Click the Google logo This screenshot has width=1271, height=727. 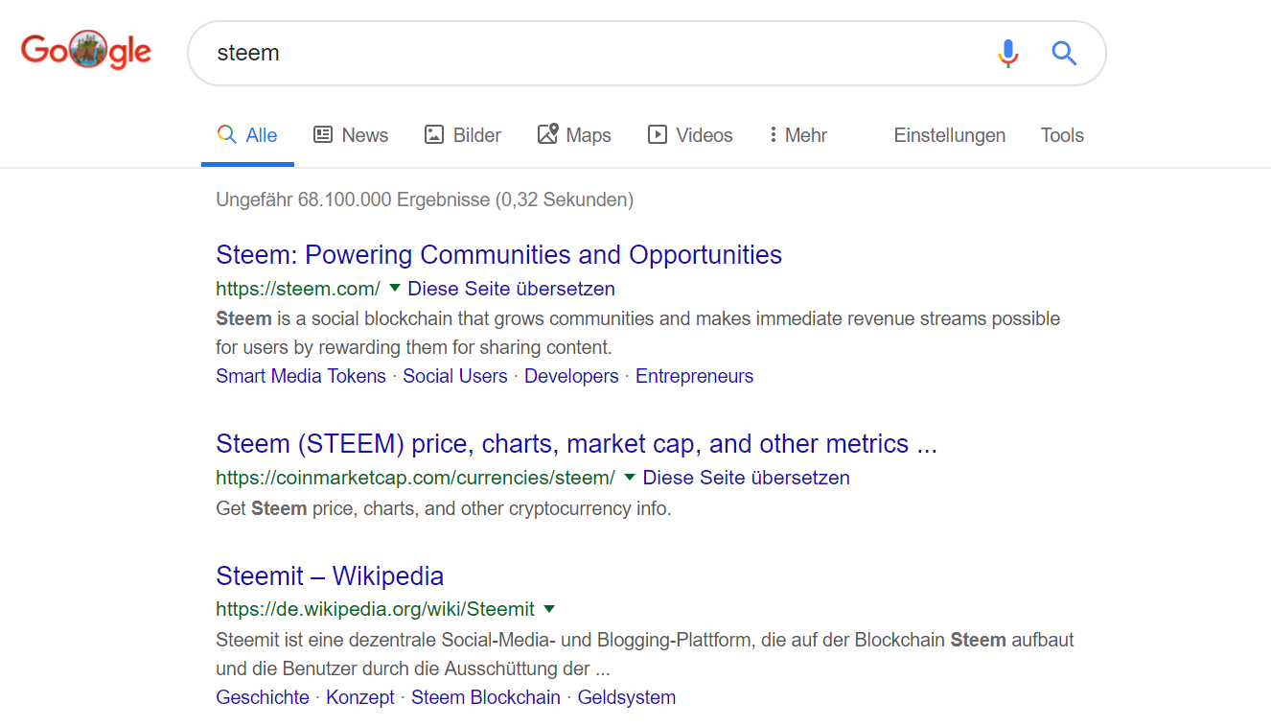pyautogui.click(x=86, y=51)
